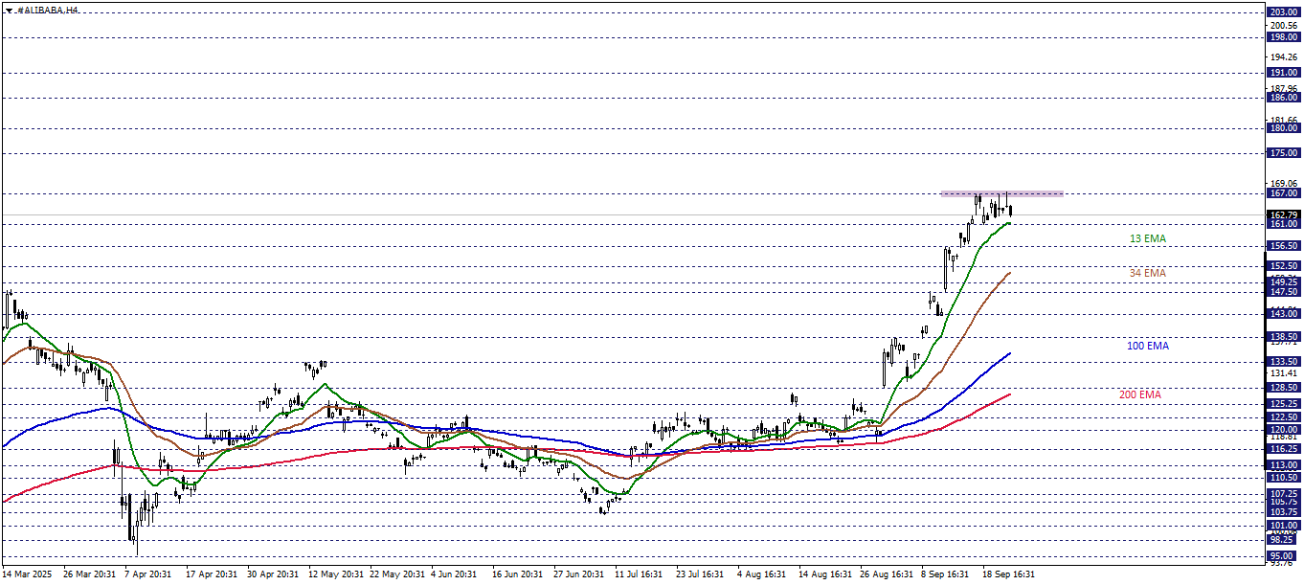The image size is (1304, 585).
Task: Select the blue 100 EMA label
Action: point(1147,346)
